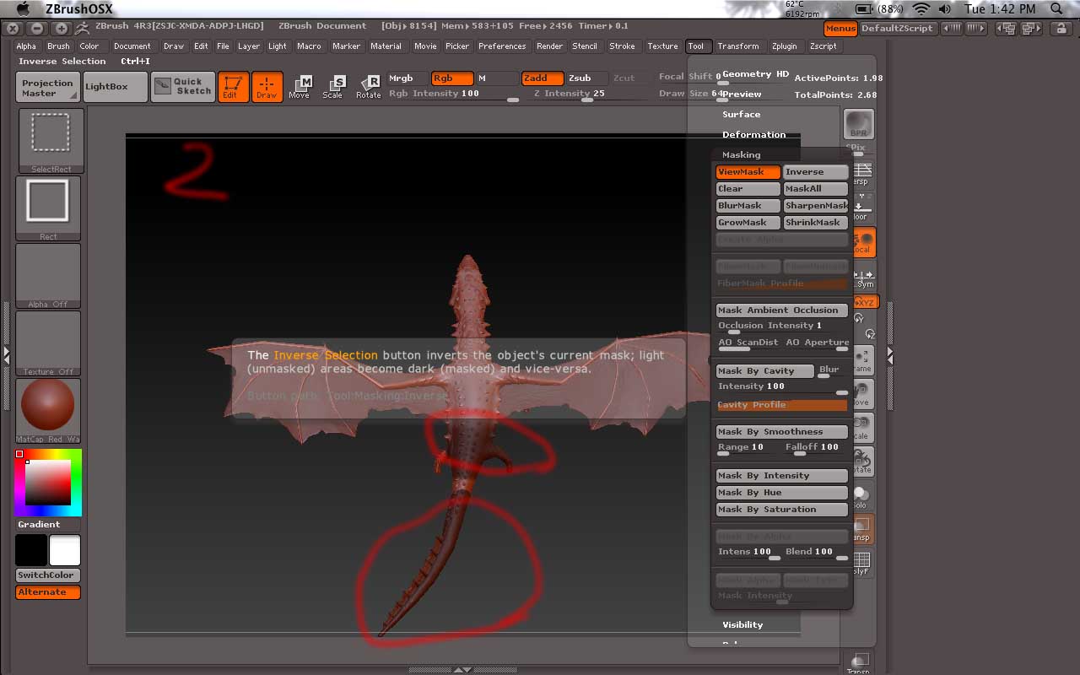The image size is (1080, 675).
Task: Open the Cavity Profile curve editor
Action: pyautogui.click(x=780, y=404)
